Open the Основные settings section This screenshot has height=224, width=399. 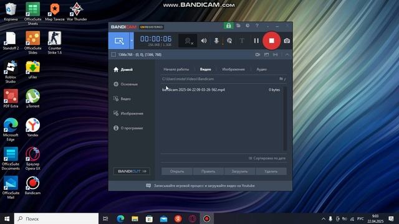[126, 84]
